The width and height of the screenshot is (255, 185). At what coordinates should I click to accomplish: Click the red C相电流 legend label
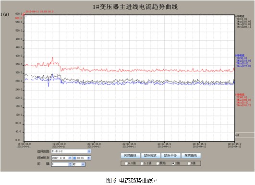240,94
